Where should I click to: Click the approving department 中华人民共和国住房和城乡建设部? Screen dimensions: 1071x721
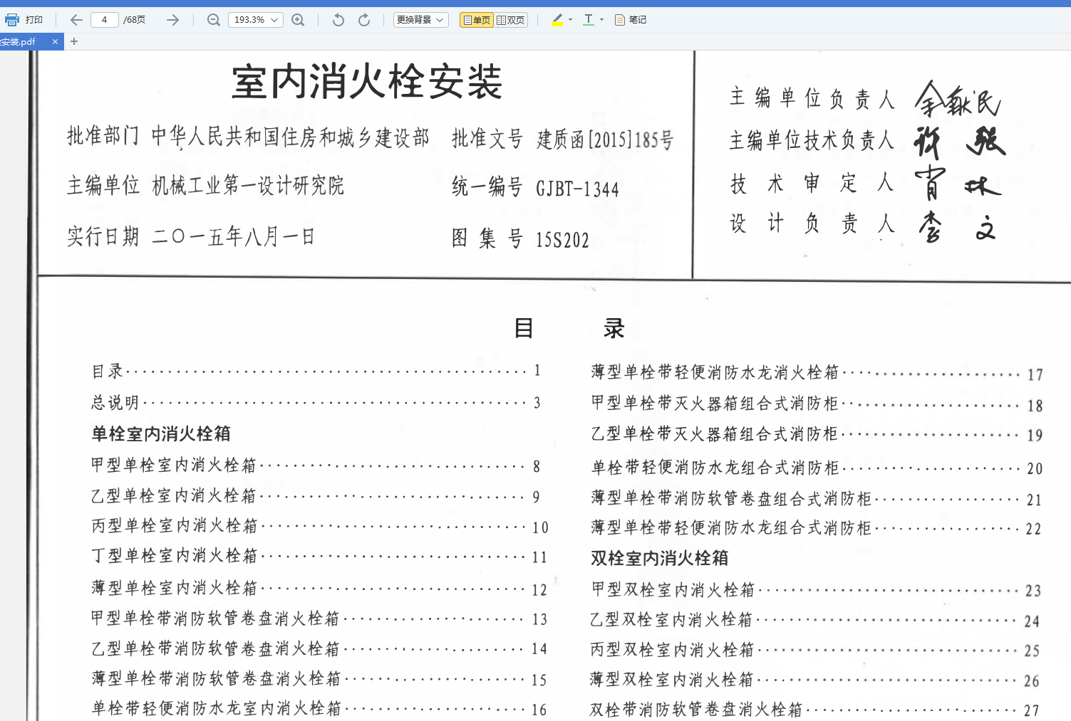pos(291,137)
